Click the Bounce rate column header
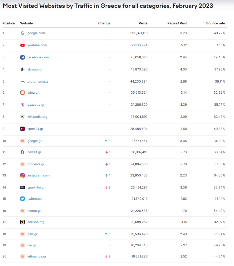Viewport: 234px width, 266px height. 216,23
